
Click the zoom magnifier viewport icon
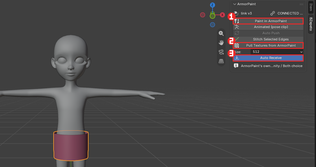pyautogui.click(x=221, y=33)
